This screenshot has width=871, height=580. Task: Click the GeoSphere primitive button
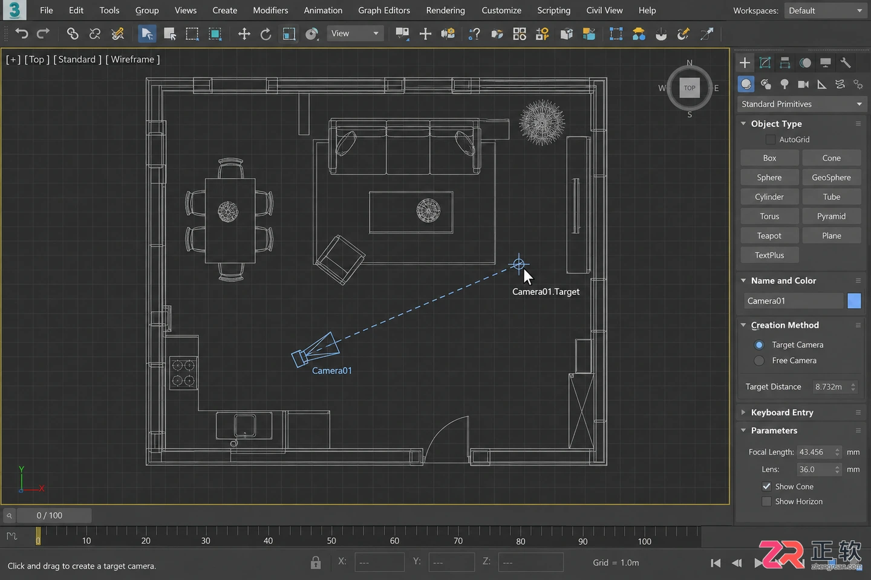[831, 178]
